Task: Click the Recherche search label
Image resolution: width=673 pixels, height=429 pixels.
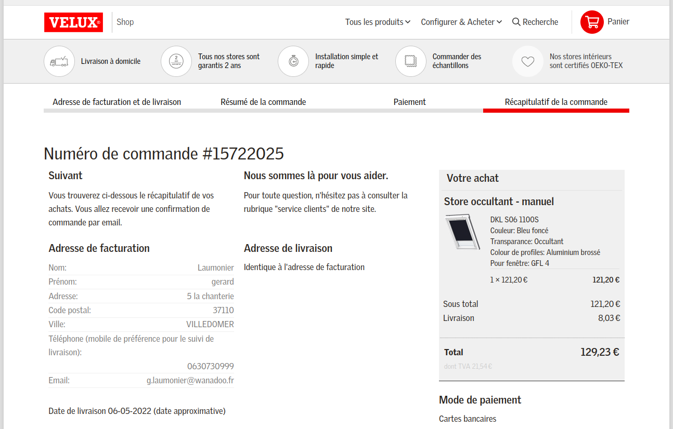Action: tap(540, 22)
